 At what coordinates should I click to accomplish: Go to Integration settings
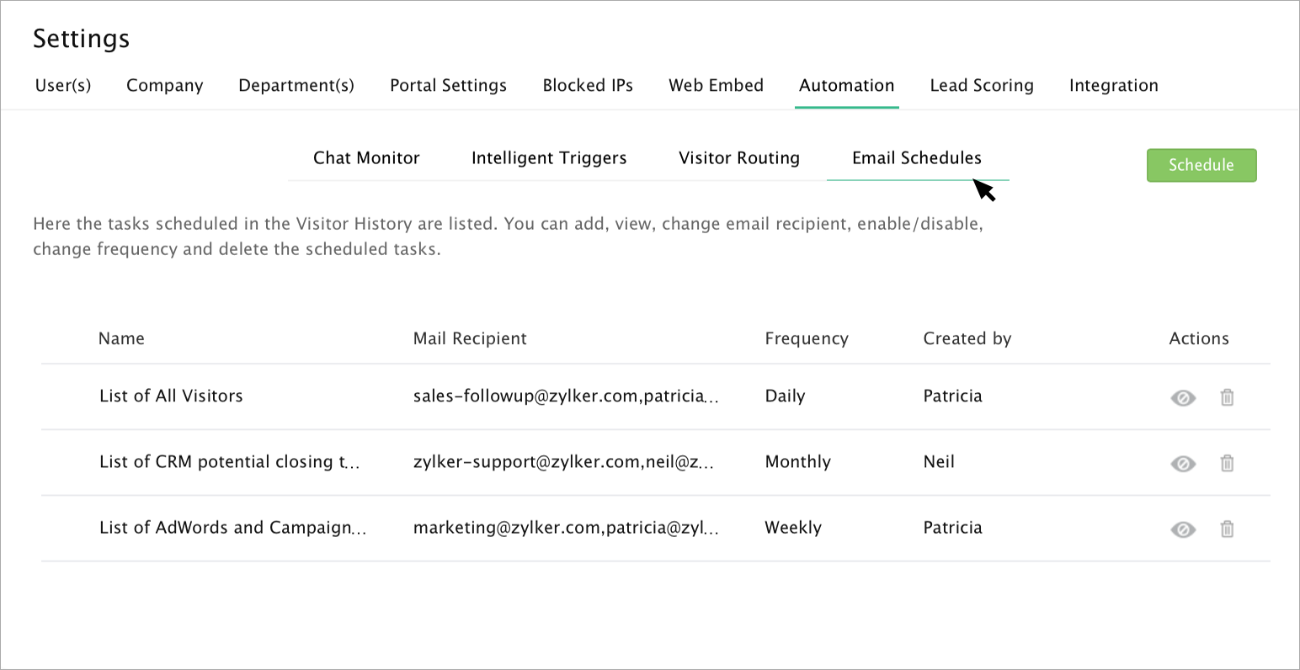tap(1113, 86)
